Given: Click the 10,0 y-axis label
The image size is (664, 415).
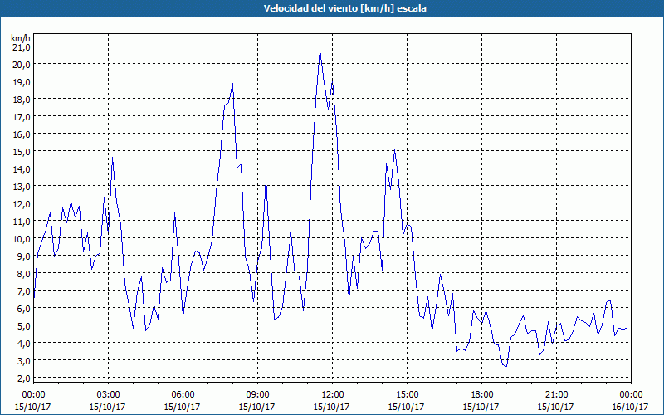Looking at the screenshot, I should (22, 238).
